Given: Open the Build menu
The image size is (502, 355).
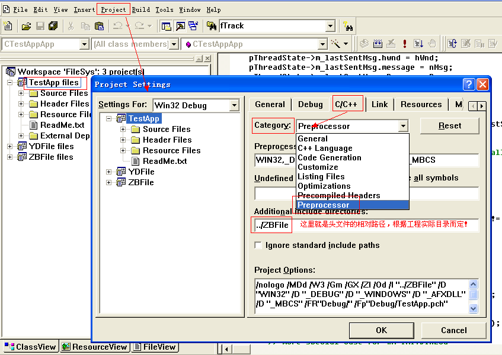Looking at the screenshot, I should click(x=141, y=9).
